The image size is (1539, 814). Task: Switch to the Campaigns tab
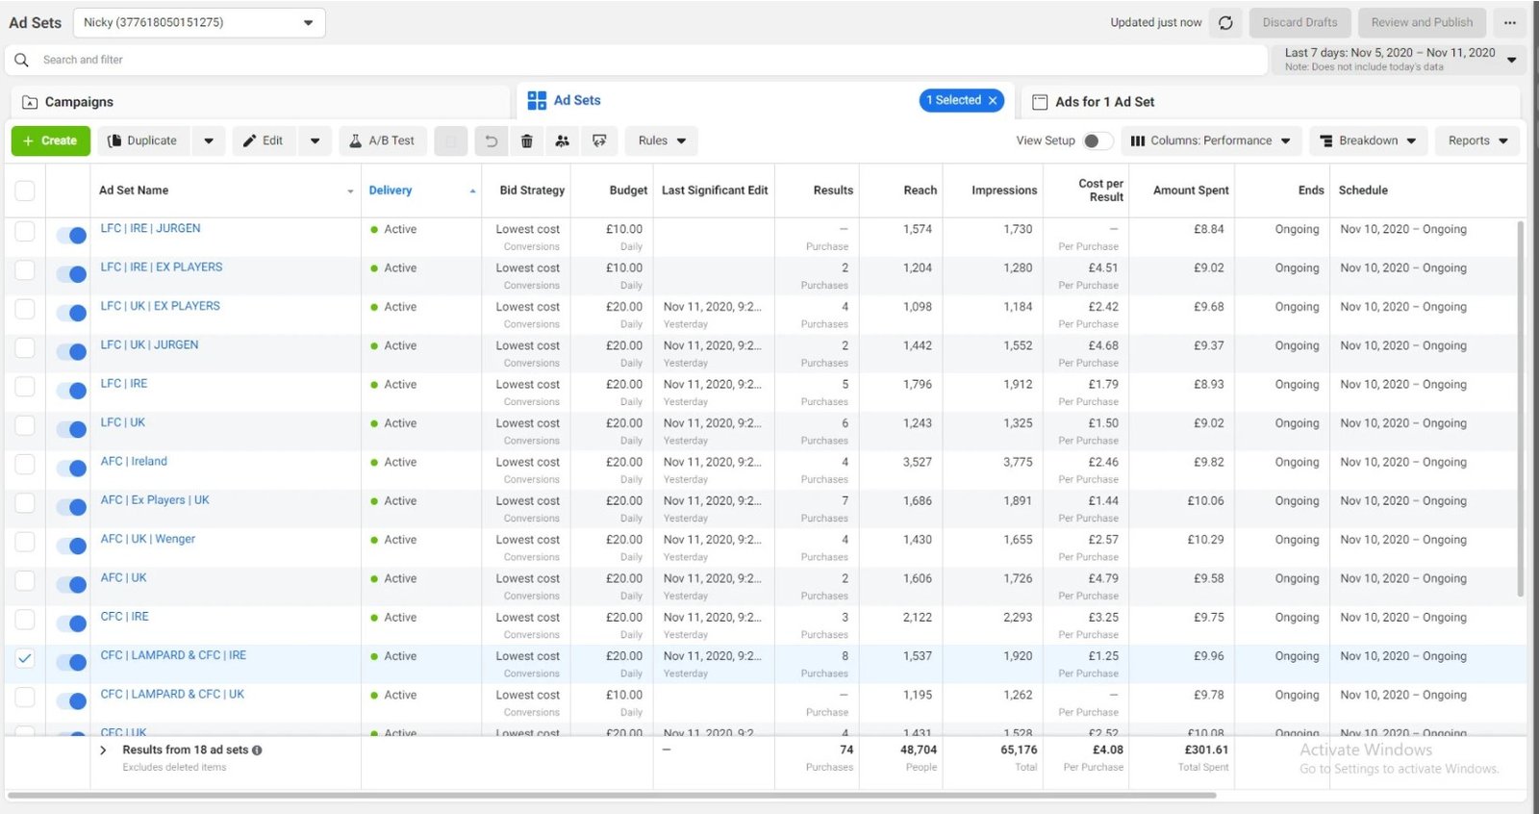(79, 102)
